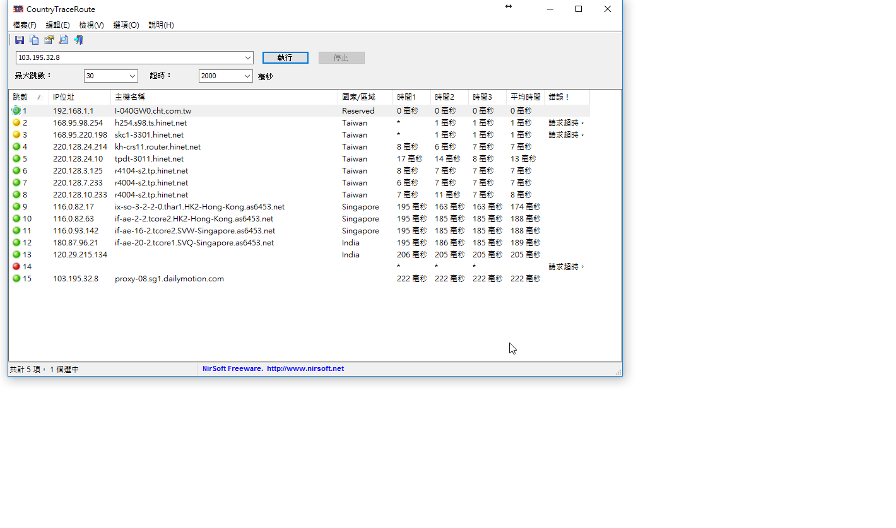This screenshot has width=896, height=528.
Task: Sort by the 時間1 column header
Action: point(411,97)
